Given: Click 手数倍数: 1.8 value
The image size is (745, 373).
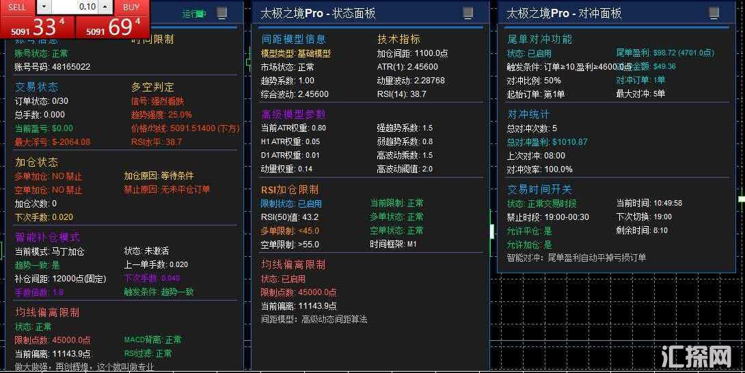Looking at the screenshot, I should point(39,292).
